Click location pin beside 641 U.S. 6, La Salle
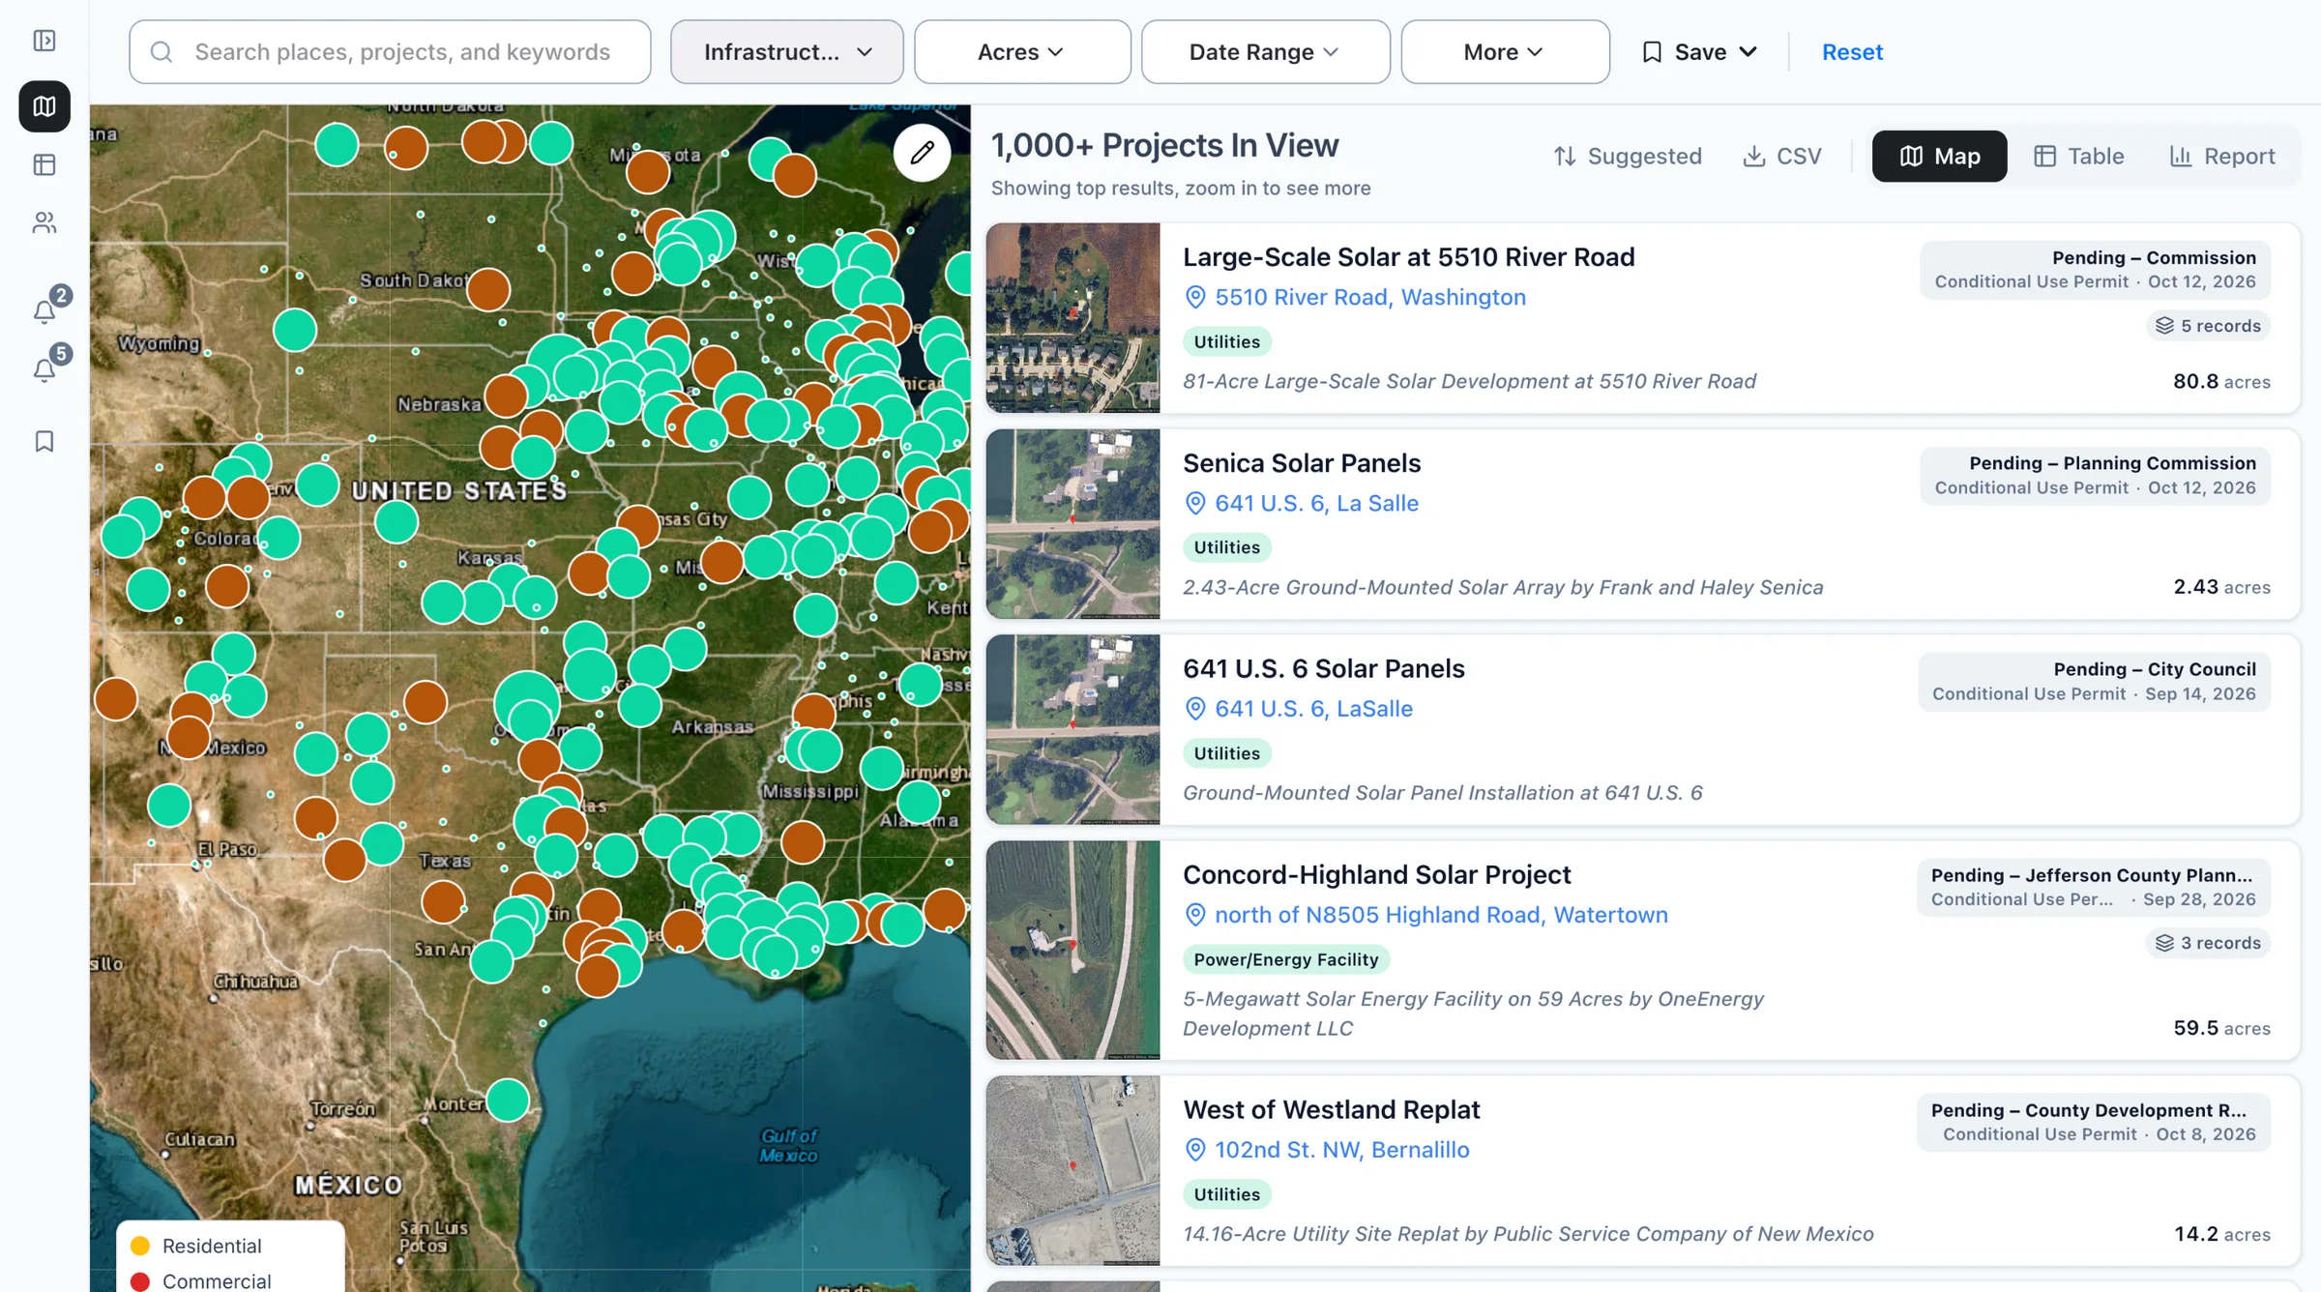This screenshot has width=2321, height=1292. pyautogui.click(x=1195, y=504)
